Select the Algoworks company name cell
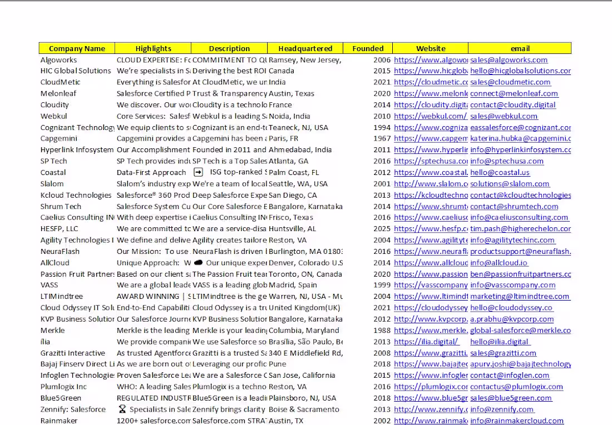 coord(77,60)
